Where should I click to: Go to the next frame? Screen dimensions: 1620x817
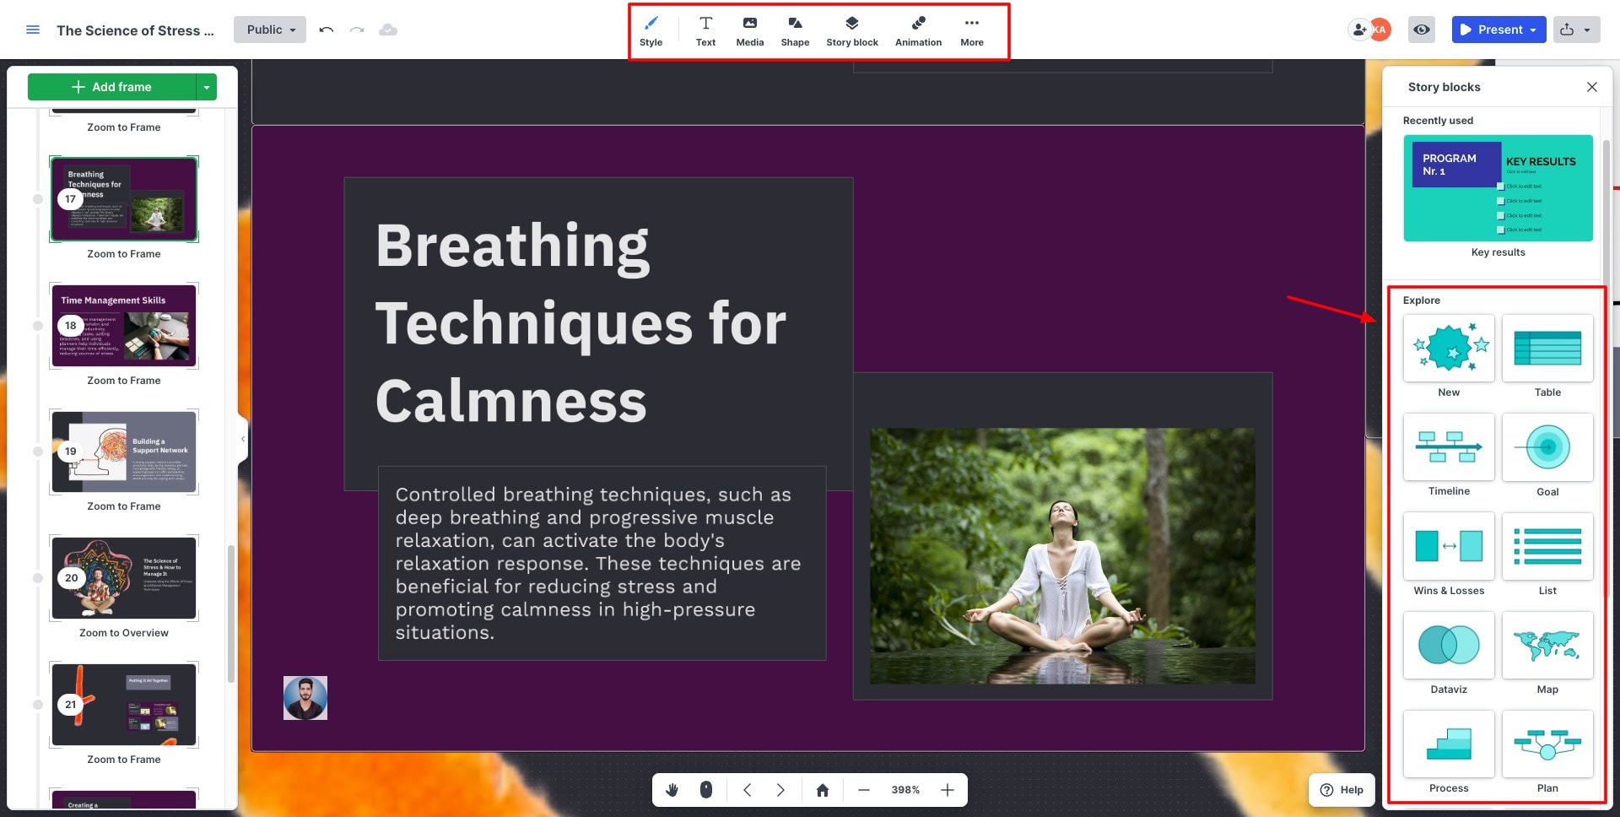click(780, 790)
